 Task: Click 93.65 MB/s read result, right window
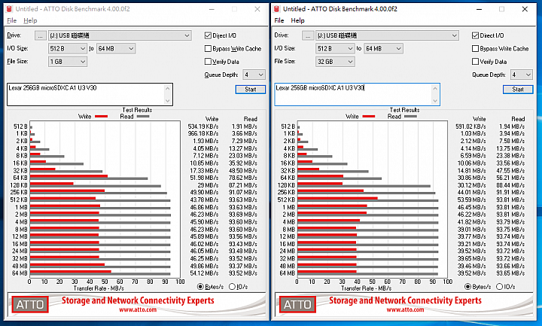point(510,273)
